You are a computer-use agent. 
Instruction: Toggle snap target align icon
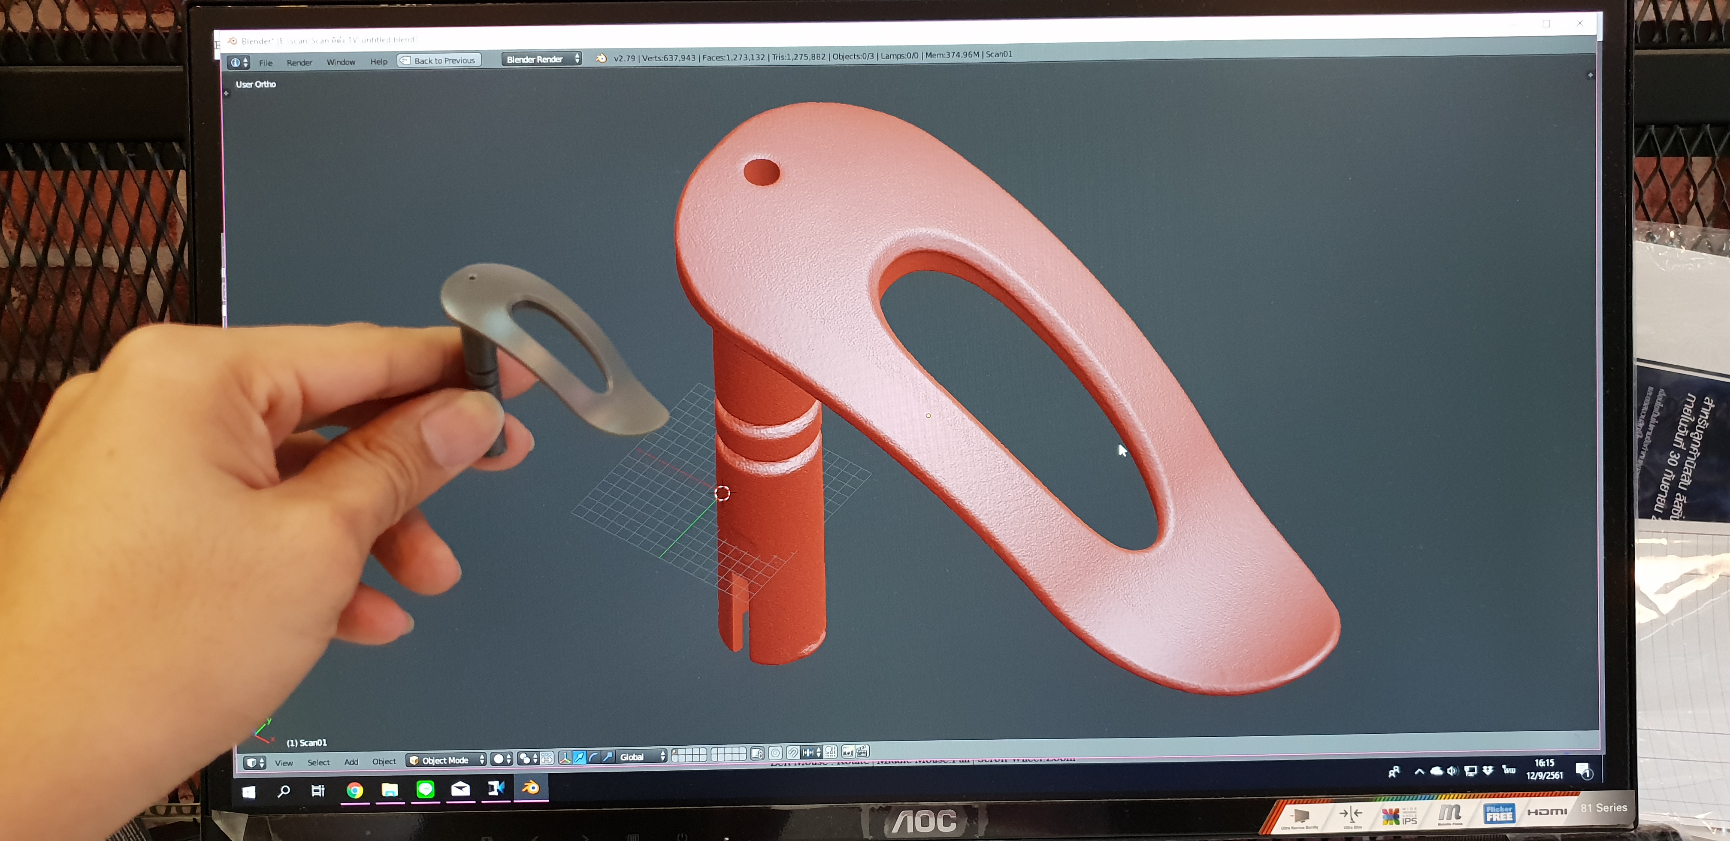(831, 752)
